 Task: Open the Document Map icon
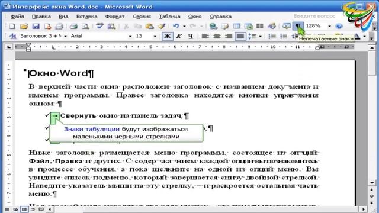click(x=287, y=26)
